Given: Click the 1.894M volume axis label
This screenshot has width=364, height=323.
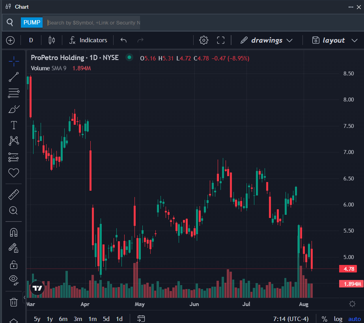Looking at the screenshot, I should click(x=351, y=284).
